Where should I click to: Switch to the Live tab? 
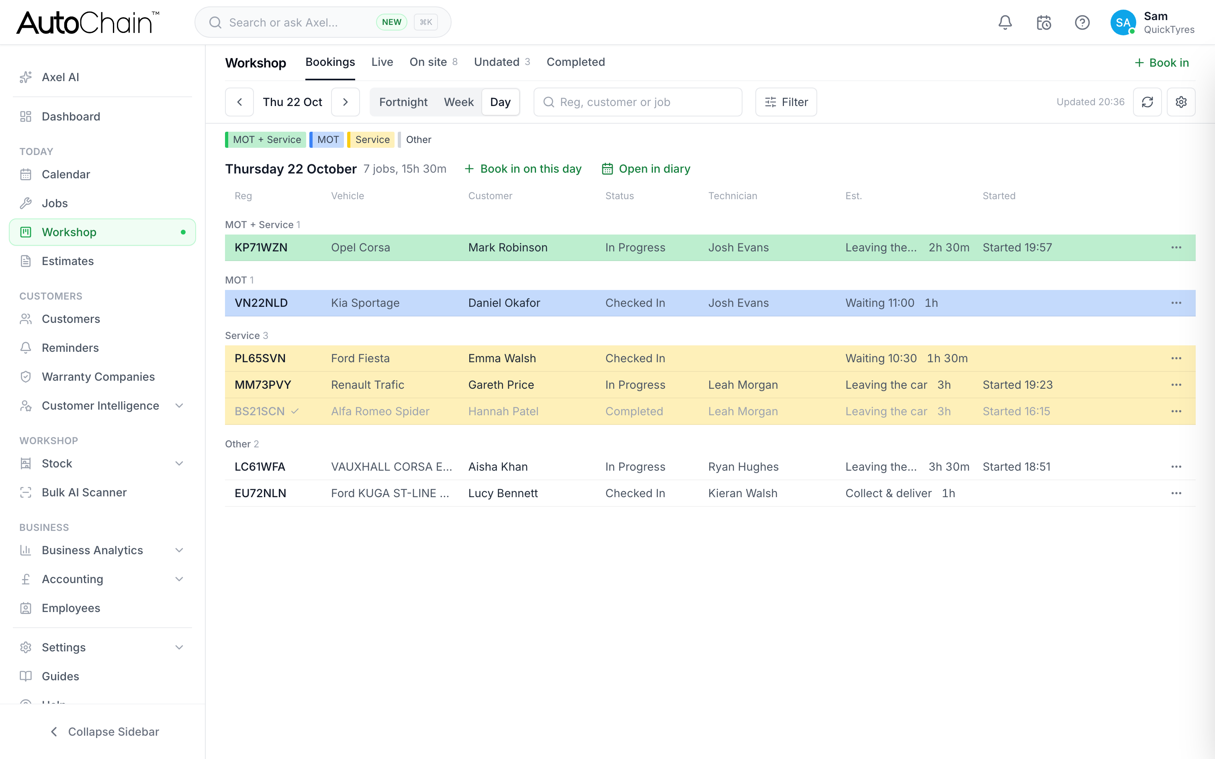click(x=382, y=62)
